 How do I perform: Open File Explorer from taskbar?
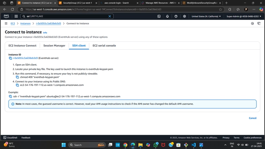tap(140, 145)
